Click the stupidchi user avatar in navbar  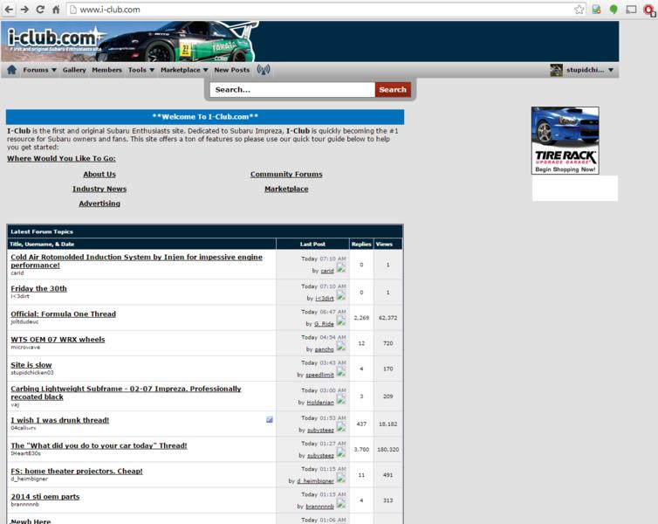[x=556, y=70]
